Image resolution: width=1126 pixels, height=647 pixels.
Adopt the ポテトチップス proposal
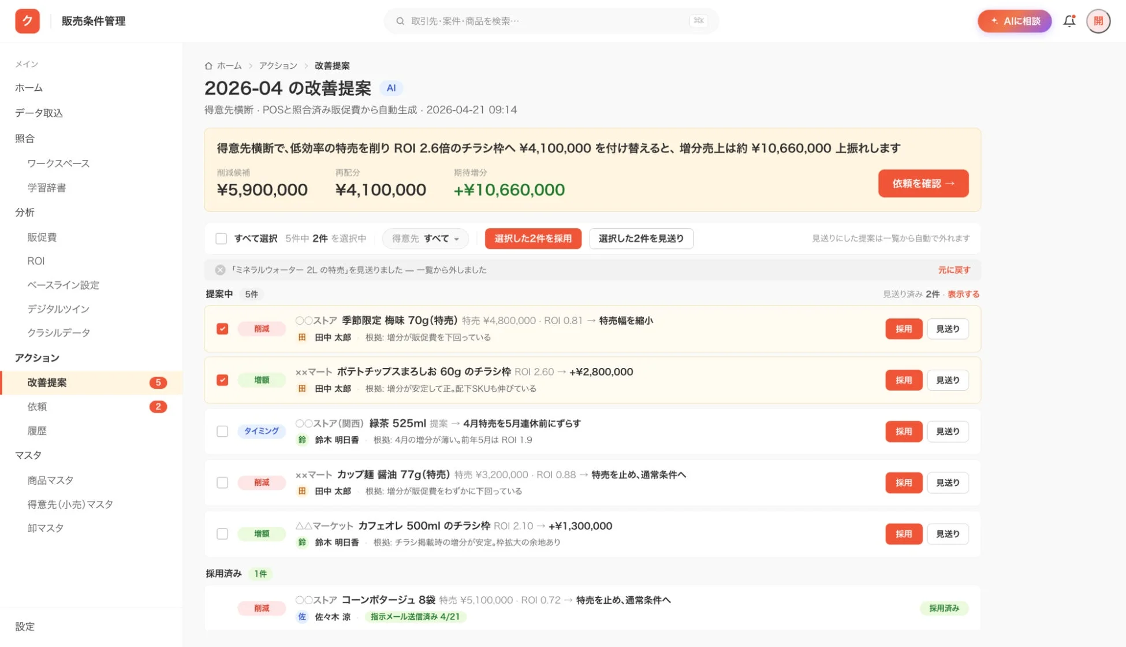(x=904, y=380)
